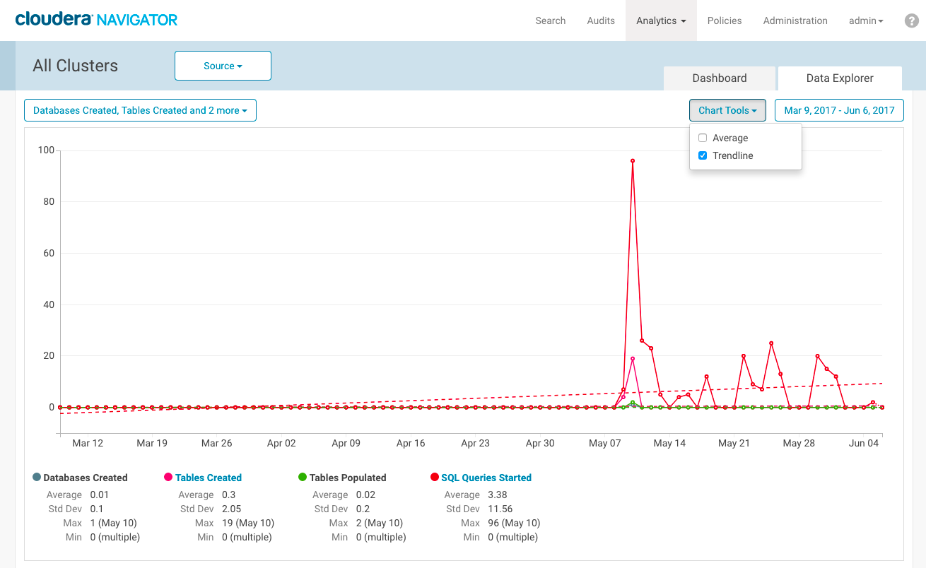Click the Databases Created legend color dot

coord(37,478)
